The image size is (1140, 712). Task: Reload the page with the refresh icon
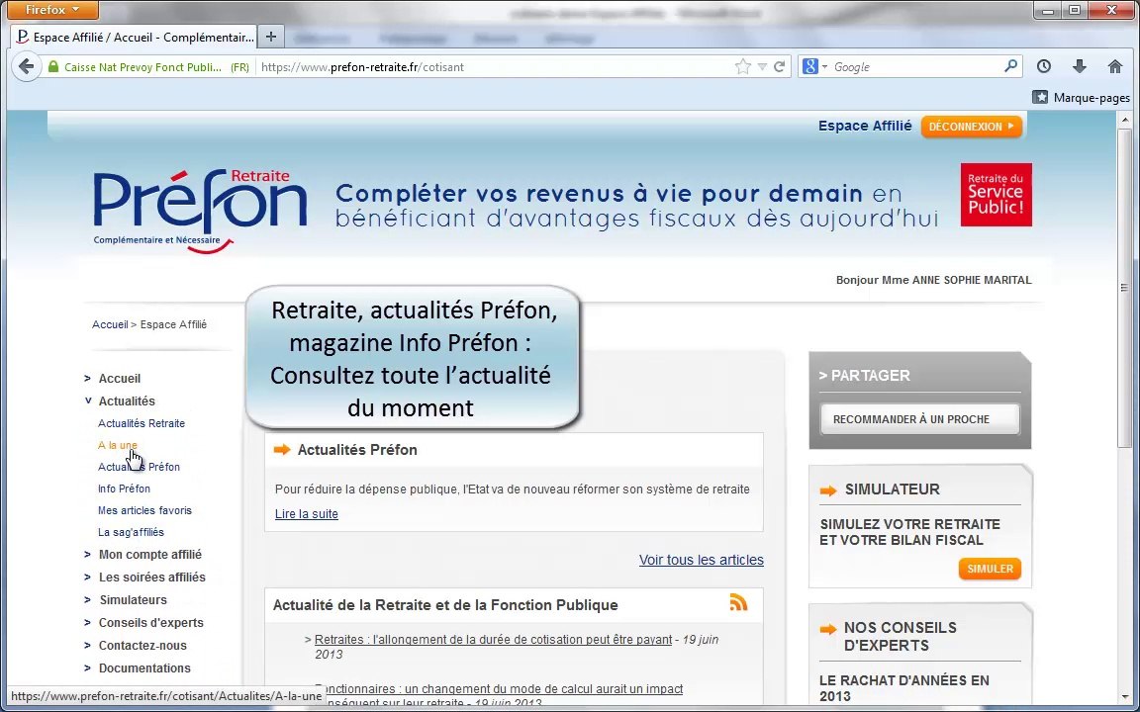coord(779,67)
